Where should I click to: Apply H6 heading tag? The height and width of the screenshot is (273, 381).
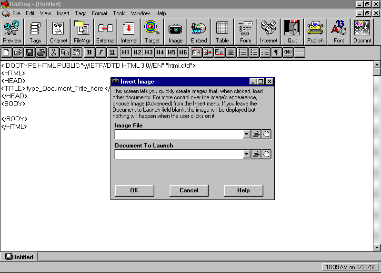[183, 52]
